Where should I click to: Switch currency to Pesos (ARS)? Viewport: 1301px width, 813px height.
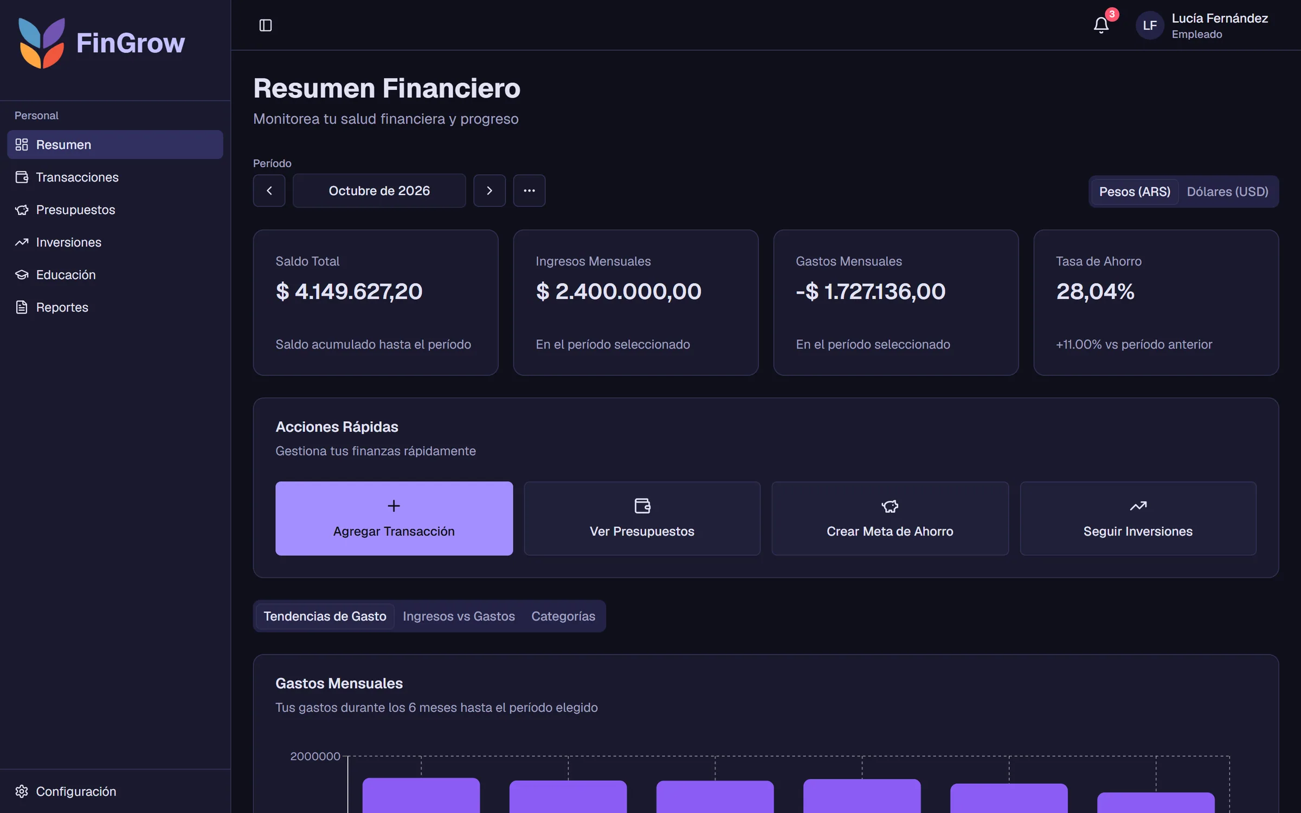pyautogui.click(x=1135, y=191)
